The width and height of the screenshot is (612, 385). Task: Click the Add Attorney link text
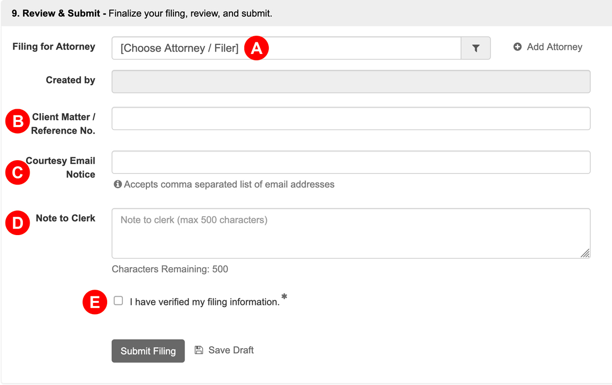tap(553, 46)
